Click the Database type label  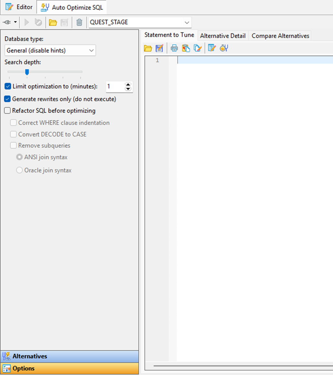coord(24,39)
